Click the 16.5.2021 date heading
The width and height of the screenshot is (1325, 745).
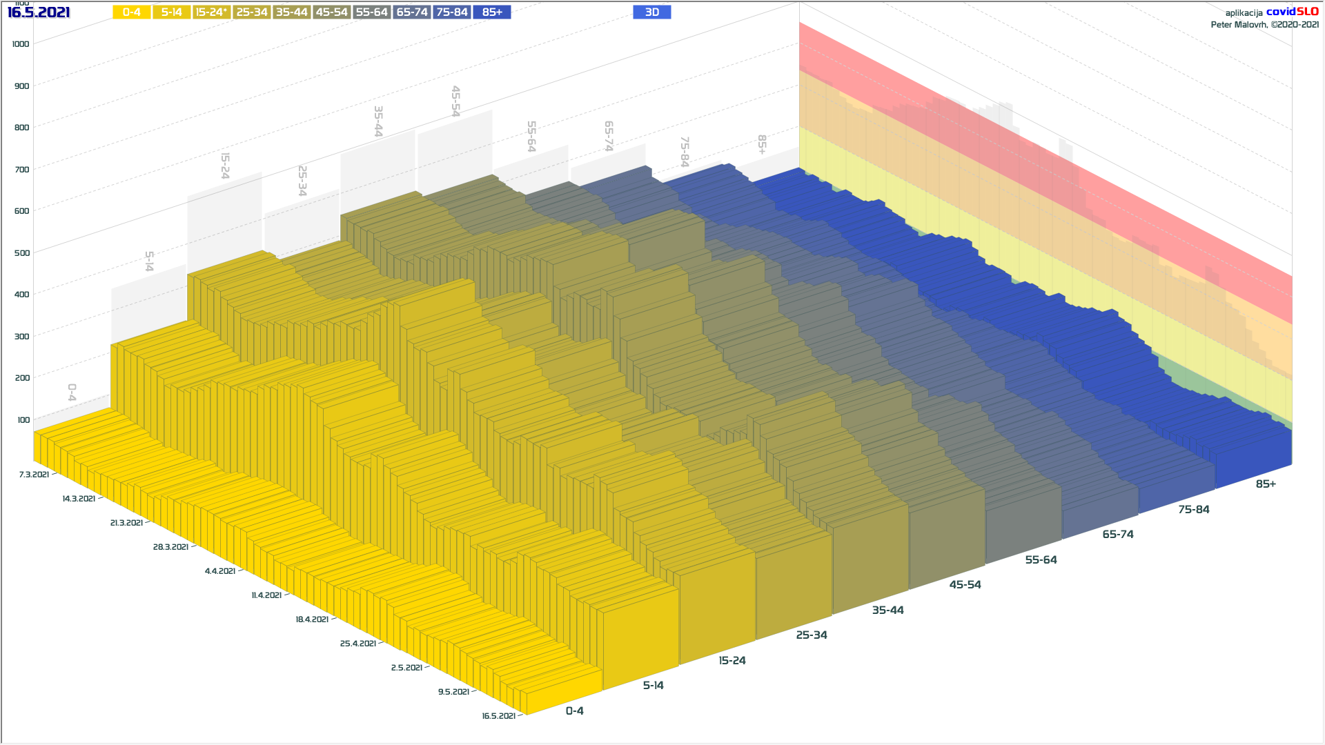(x=39, y=12)
